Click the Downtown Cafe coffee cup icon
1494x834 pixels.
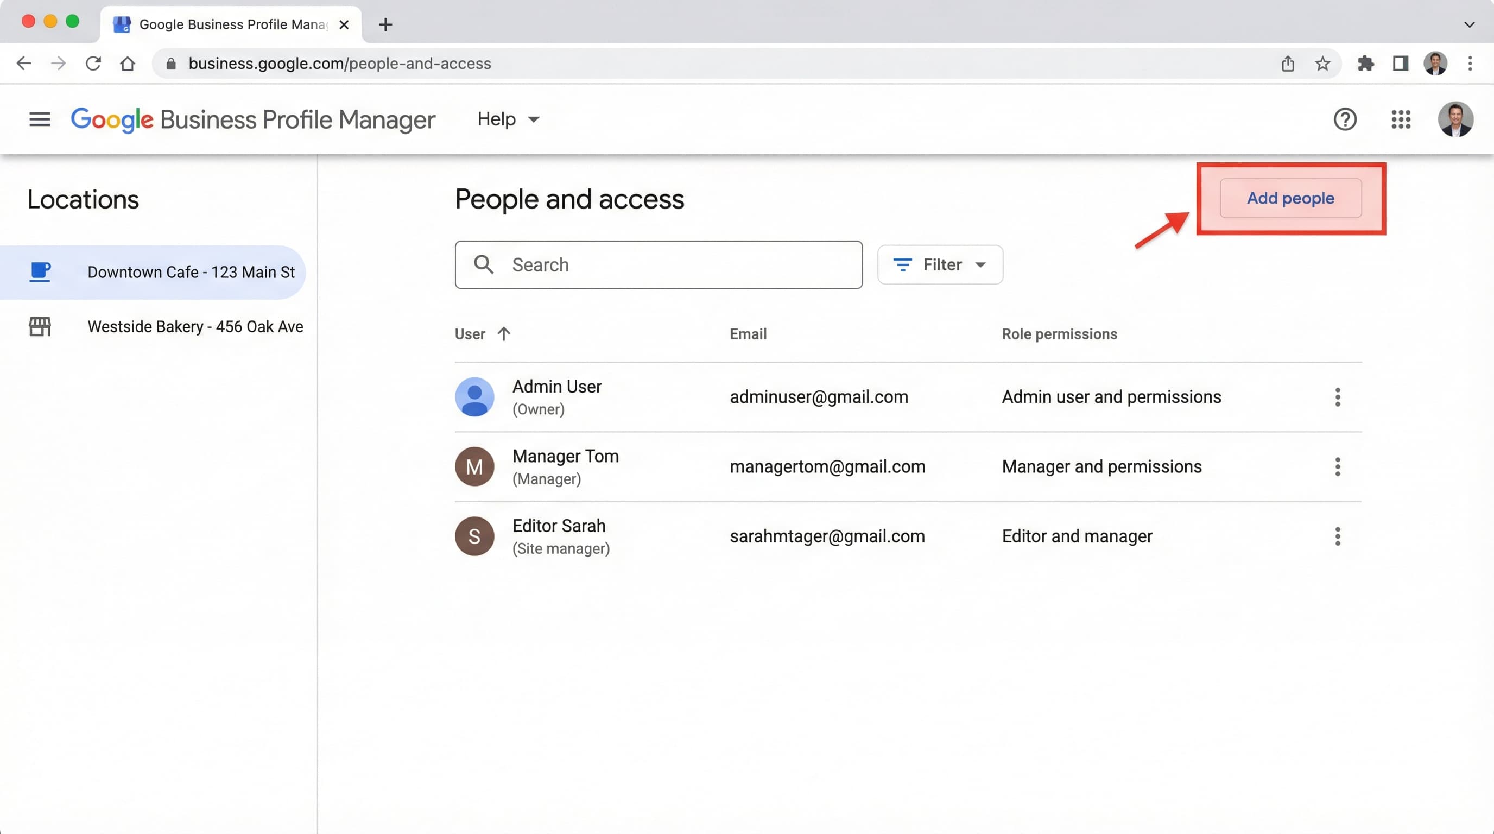tap(40, 272)
